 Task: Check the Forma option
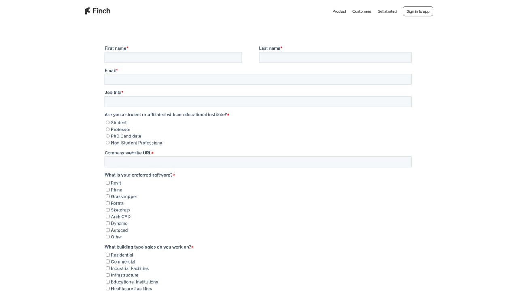(x=108, y=203)
